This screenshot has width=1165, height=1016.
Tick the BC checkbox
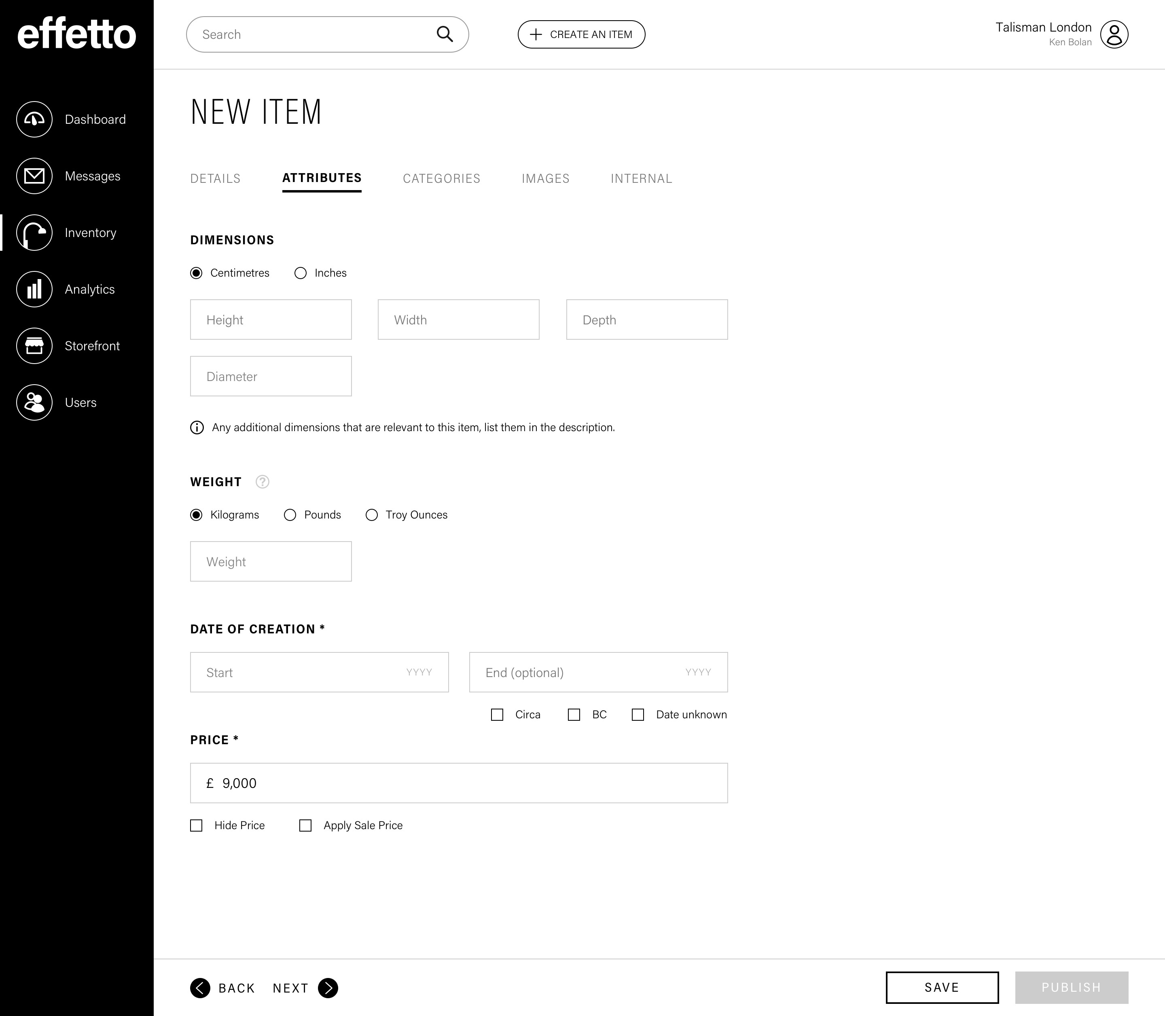coord(574,715)
